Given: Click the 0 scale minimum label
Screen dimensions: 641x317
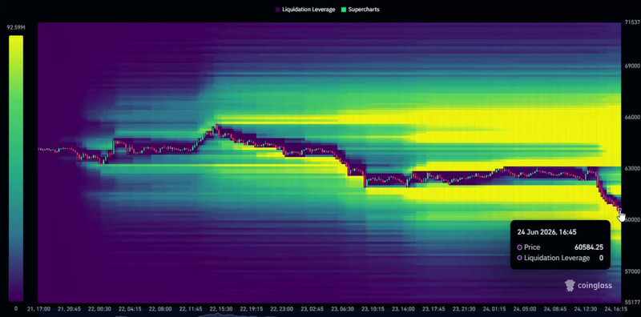Looking at the screenshot, I should (16, 309).
